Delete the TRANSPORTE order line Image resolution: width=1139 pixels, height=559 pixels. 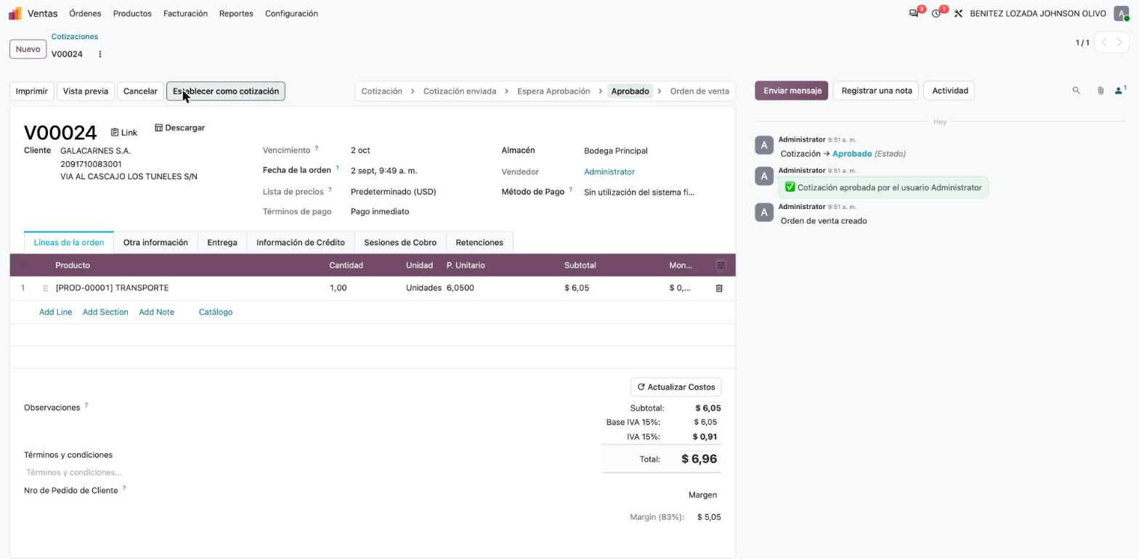(x=719, y=288)
